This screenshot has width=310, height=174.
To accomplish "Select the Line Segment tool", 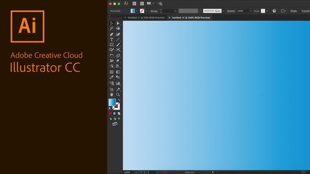I will click(118, 40).
